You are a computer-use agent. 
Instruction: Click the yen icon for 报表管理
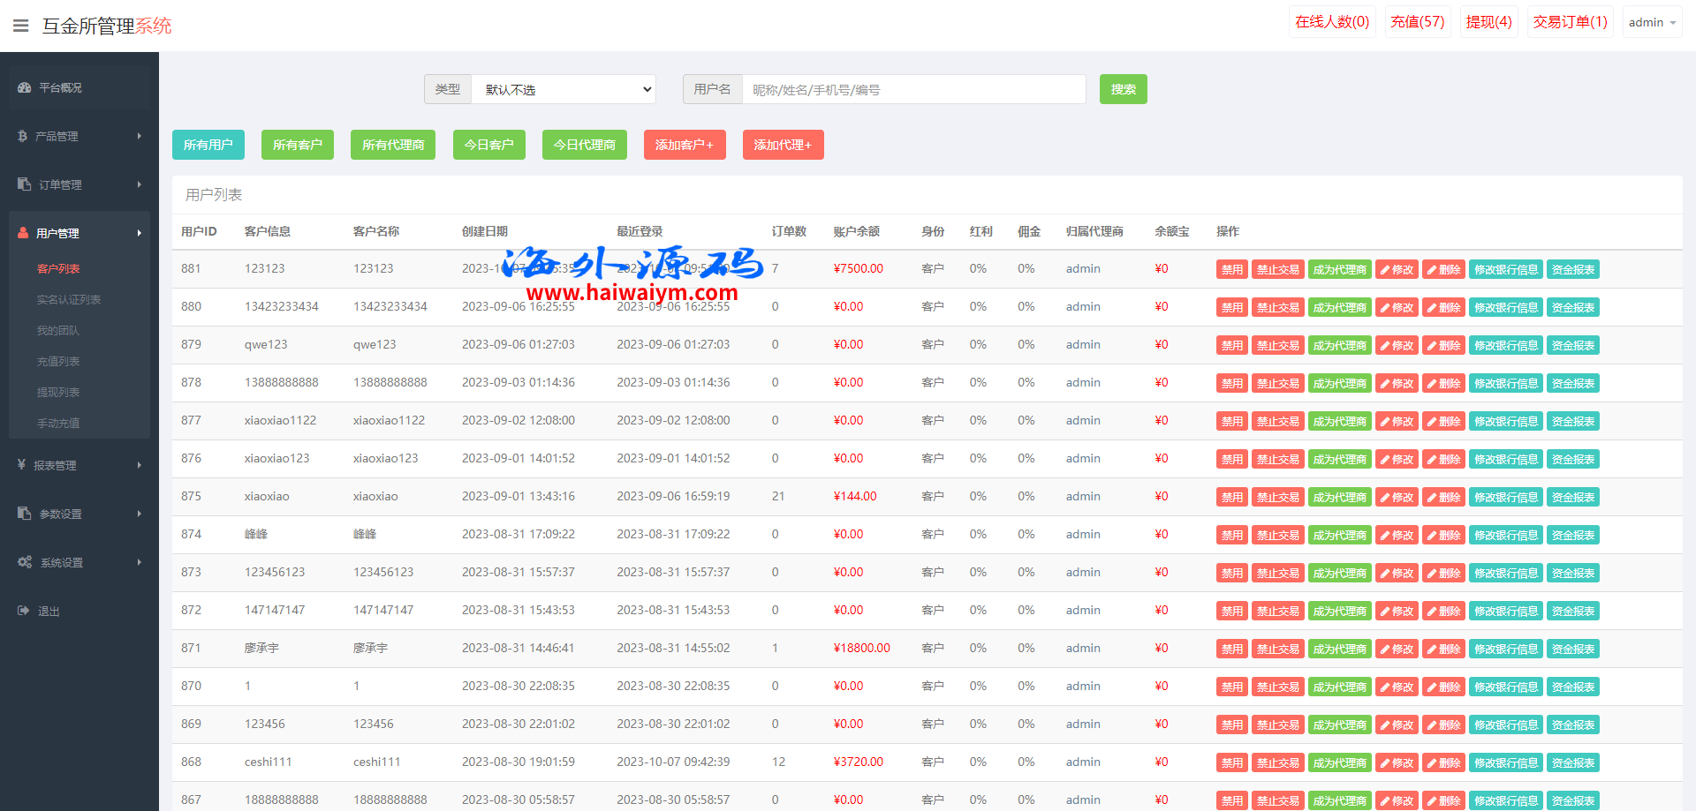21,464
